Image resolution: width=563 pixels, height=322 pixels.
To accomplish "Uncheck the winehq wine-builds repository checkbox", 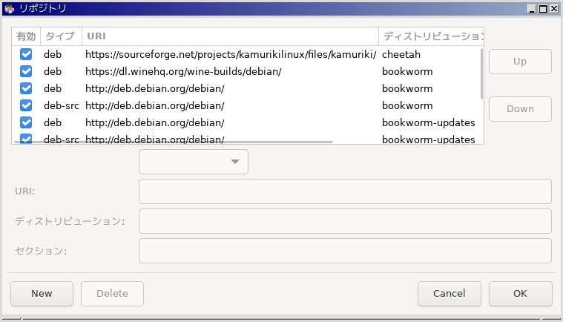I will coord(26,71).
